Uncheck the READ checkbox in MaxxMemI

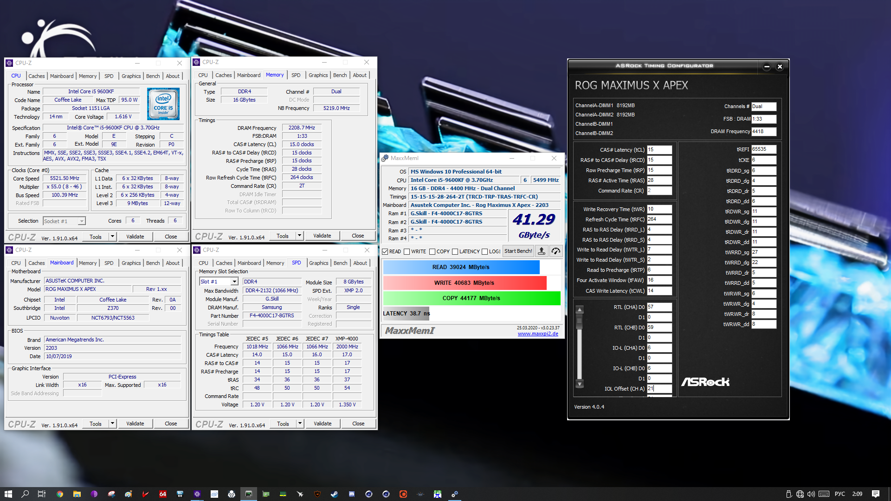(x=385, y=251)
